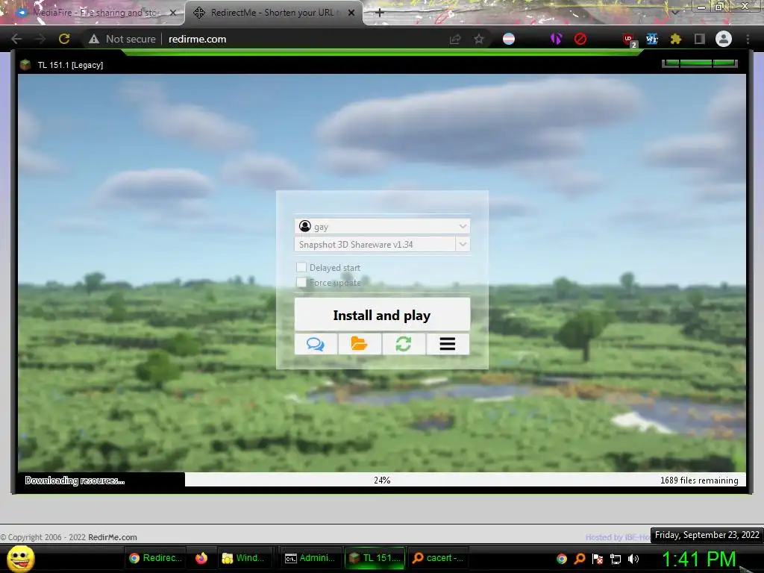764x573 pixels.
Task: Toggle the Force update checkbox
Action: coord(301,282)
